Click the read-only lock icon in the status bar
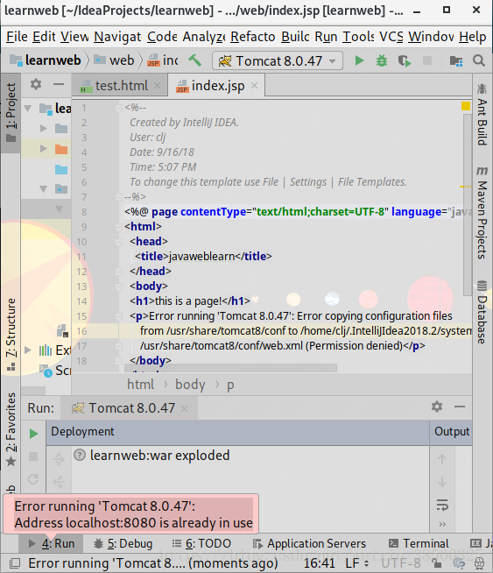Image resolution: width=493 pixels, height=573 pixels. (436, 563)
